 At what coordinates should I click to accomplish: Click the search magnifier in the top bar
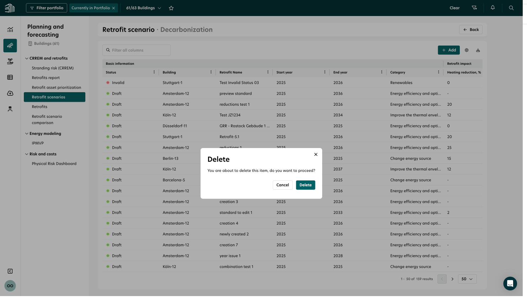[x=511, y=8]
